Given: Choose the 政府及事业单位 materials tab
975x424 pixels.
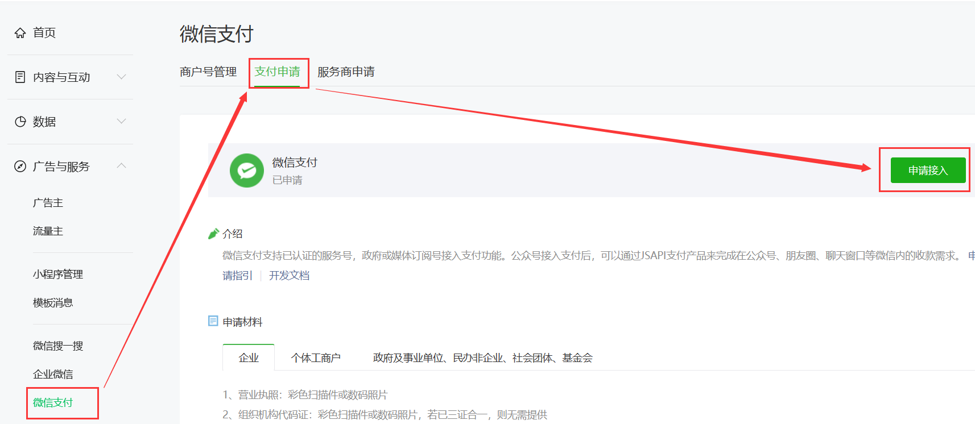Looking at the screenshot, I should click(482, 358).
